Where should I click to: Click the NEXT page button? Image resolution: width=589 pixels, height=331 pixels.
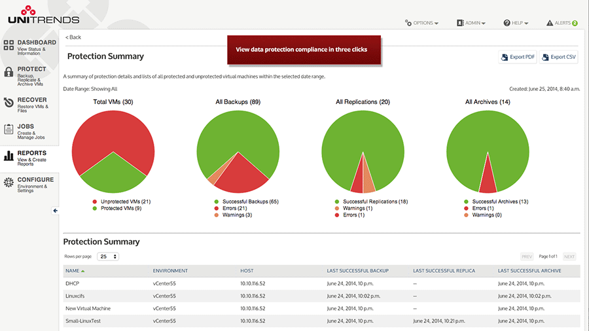pyautogui.click(x=569, y=256)
